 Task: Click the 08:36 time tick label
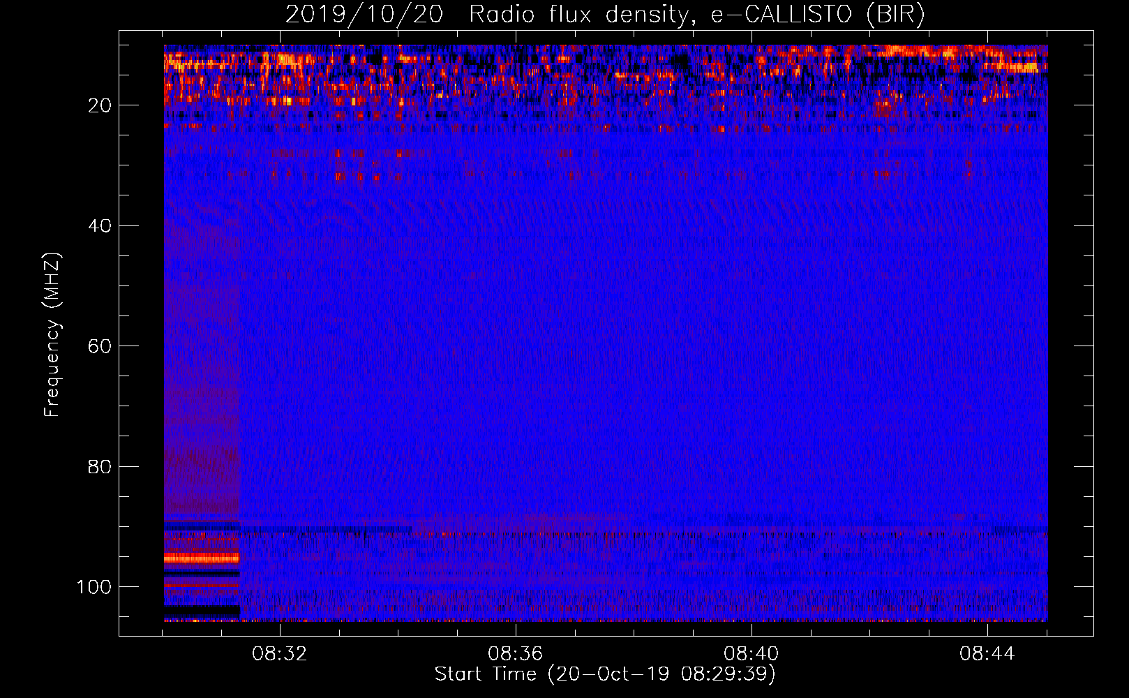515,654
